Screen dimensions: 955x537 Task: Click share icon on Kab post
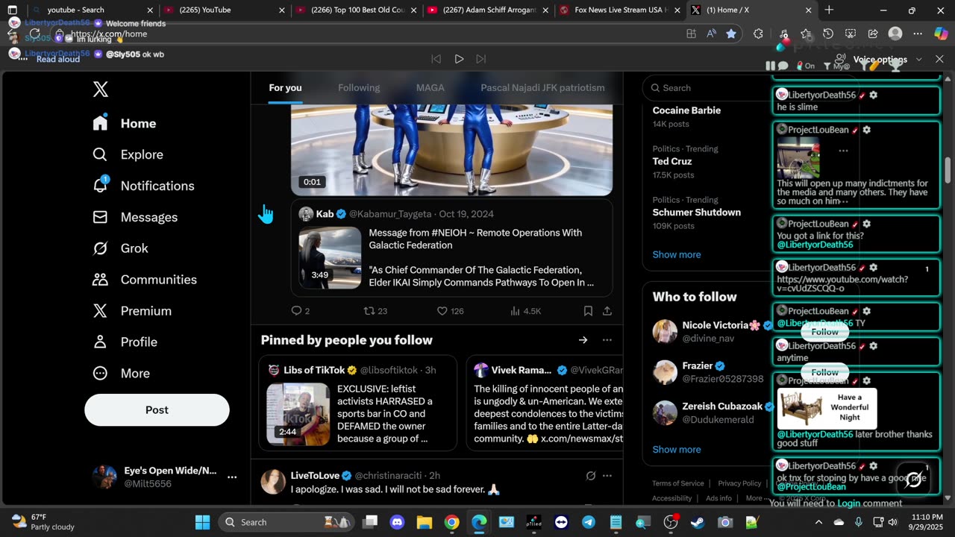[x=607, y=311]
